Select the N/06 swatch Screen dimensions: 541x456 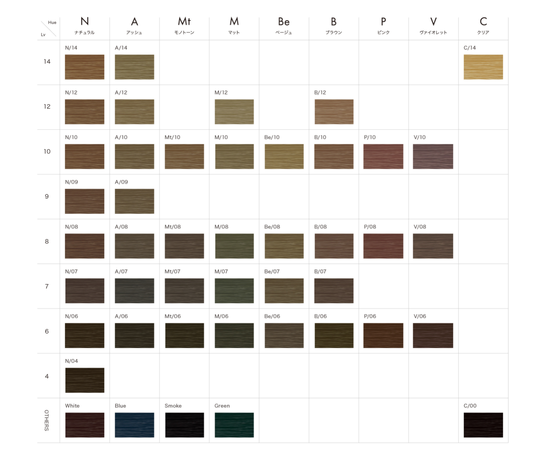84,335
